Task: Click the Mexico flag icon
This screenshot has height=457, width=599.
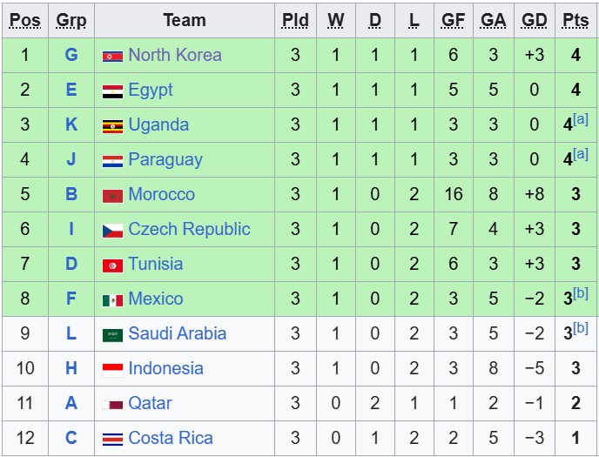Action: pos(112,299)
